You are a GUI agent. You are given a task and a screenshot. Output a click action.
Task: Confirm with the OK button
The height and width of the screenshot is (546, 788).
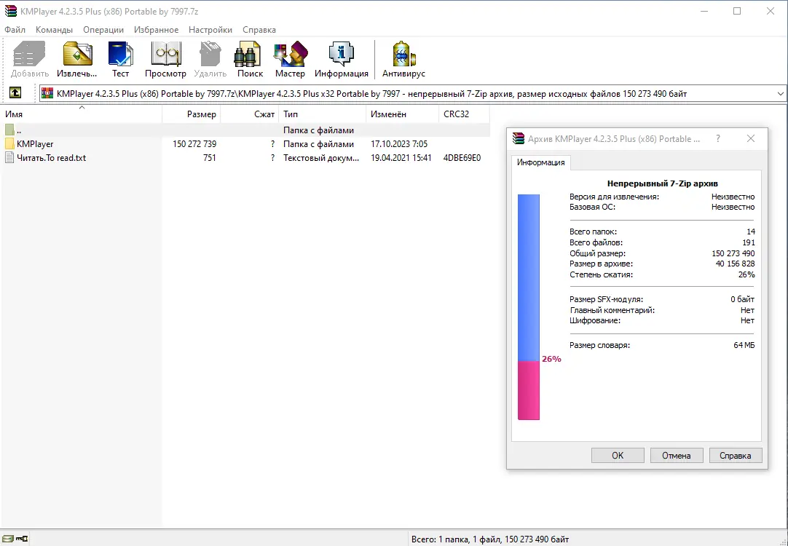coord(618,456)
